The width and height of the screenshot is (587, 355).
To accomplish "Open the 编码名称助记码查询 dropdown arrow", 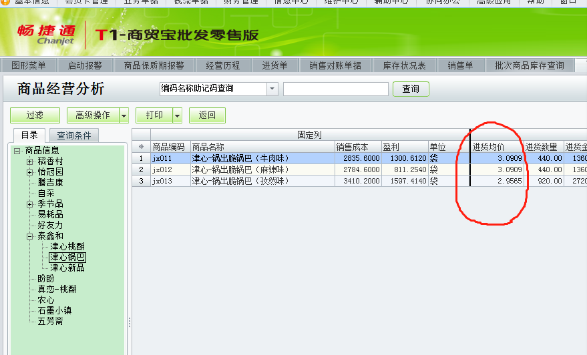I will click(x=272, y=89).
